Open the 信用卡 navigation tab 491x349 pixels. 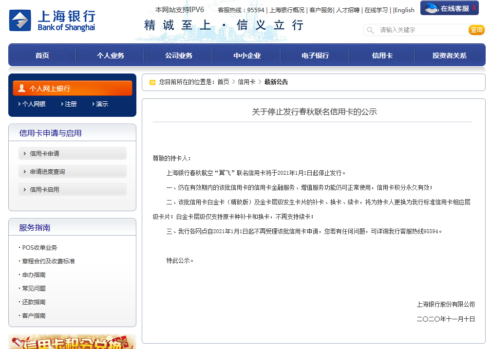(382, 55)
